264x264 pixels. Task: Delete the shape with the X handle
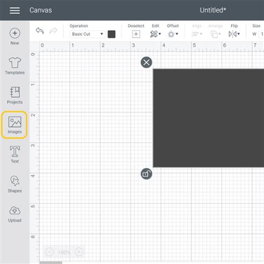tap(146, 62)
